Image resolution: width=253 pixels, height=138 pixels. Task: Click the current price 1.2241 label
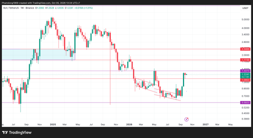coord(245,75)
